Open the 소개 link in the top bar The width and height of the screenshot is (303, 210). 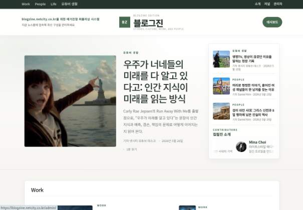(x=257, y=4)
